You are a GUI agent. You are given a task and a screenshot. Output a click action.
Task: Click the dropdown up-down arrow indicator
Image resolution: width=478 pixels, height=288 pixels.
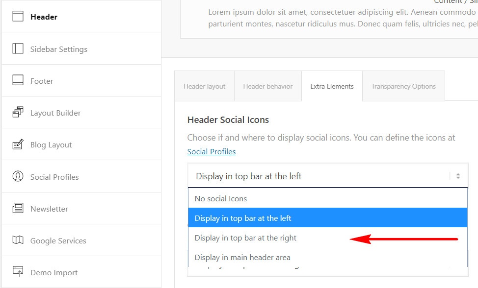point(458,176)
